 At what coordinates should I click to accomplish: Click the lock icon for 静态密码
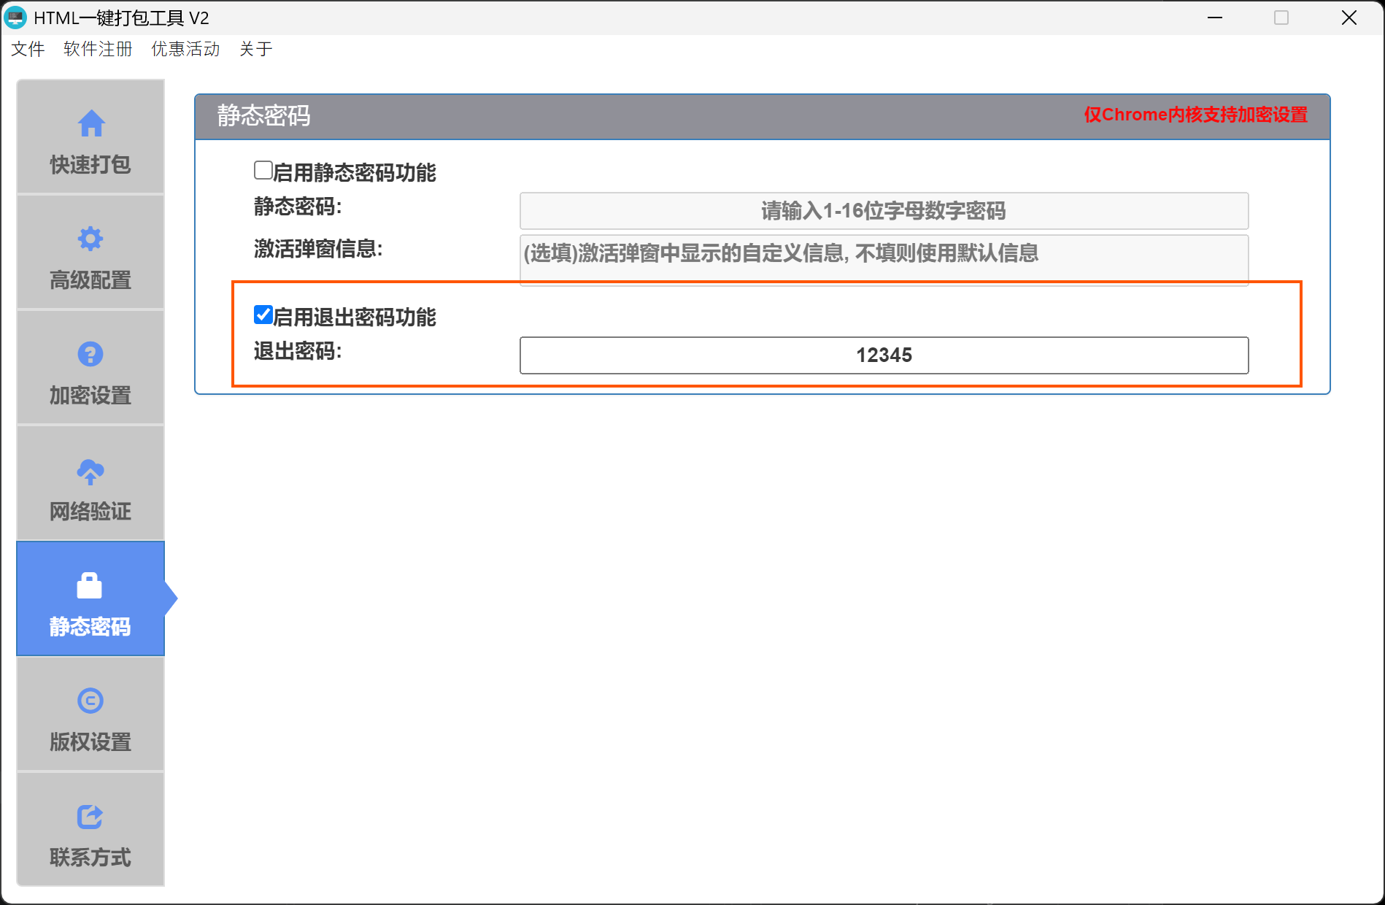[90, 585]
